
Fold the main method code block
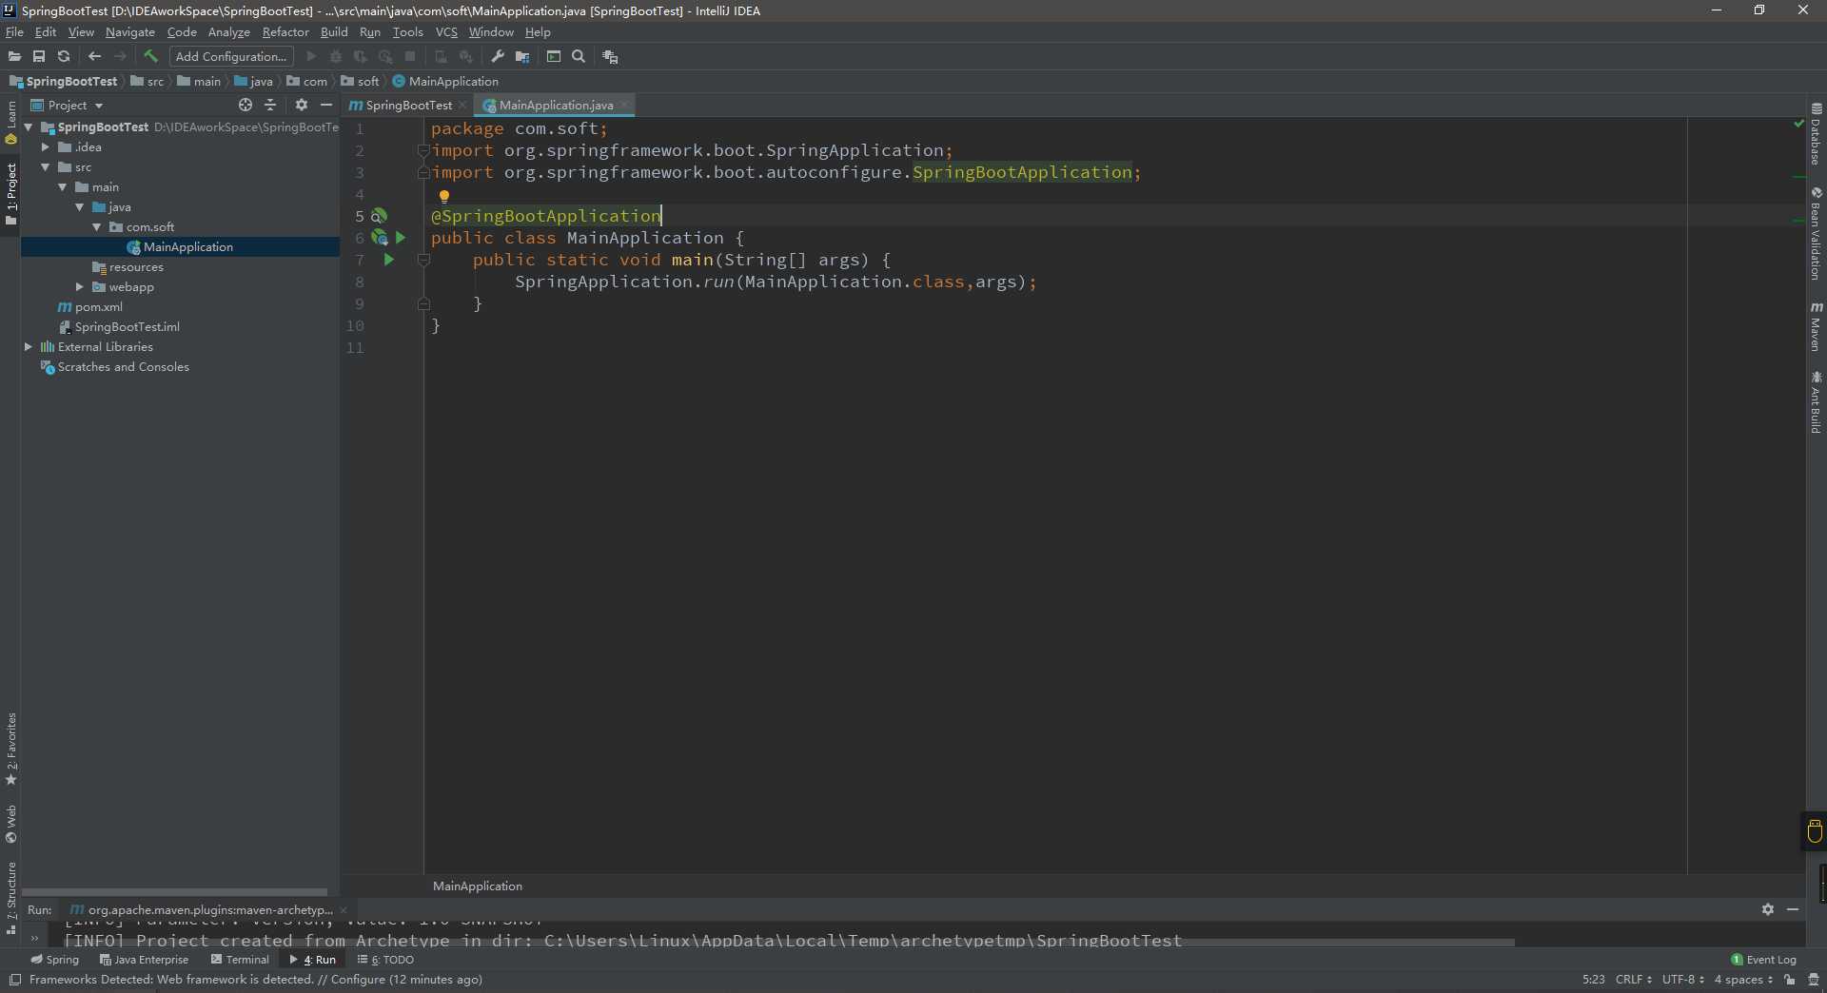(x=424, y=260)
